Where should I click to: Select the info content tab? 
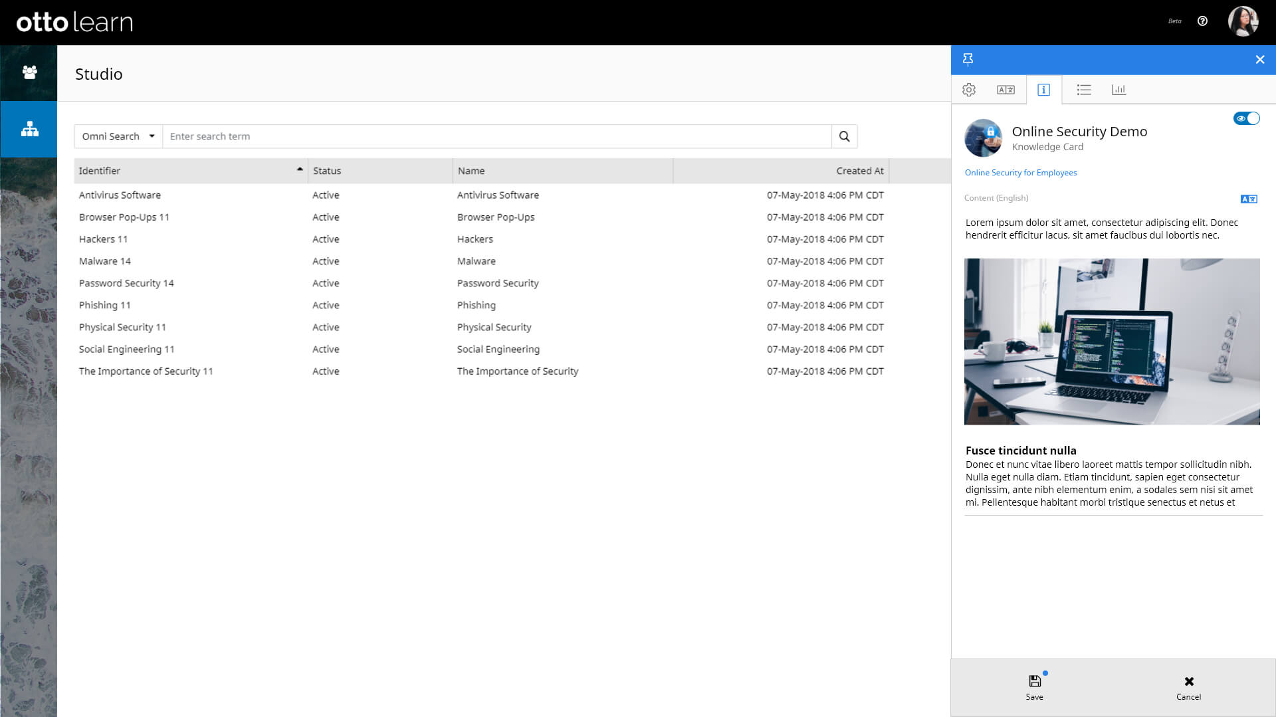coord(1043,90)
